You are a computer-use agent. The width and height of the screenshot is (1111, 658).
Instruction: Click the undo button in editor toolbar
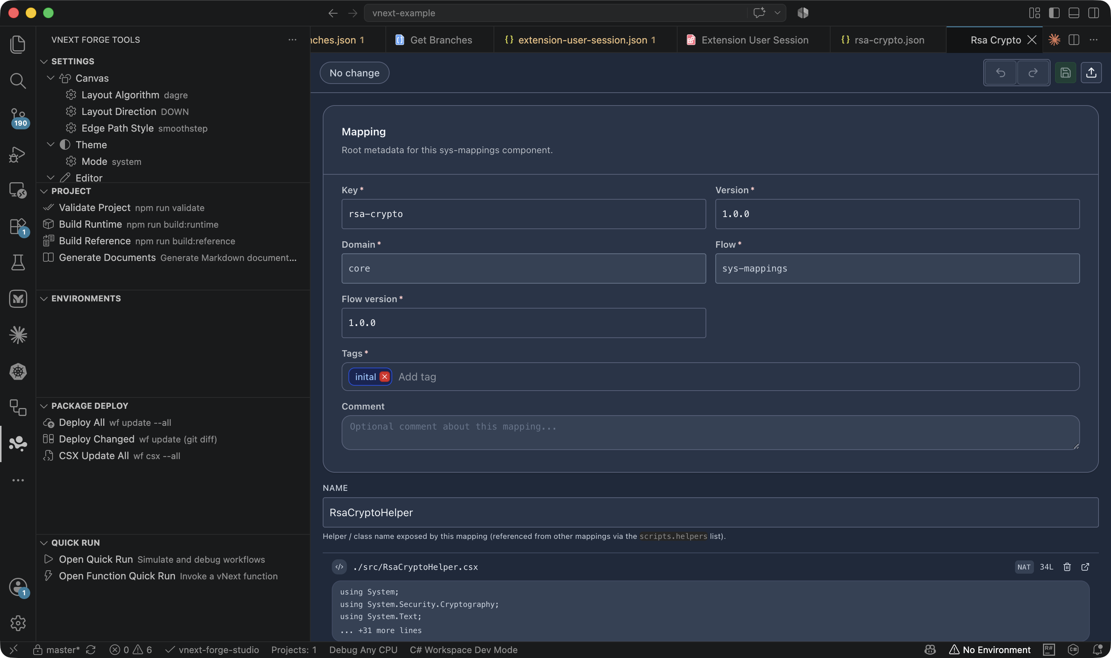click(x=1000, y=73)
